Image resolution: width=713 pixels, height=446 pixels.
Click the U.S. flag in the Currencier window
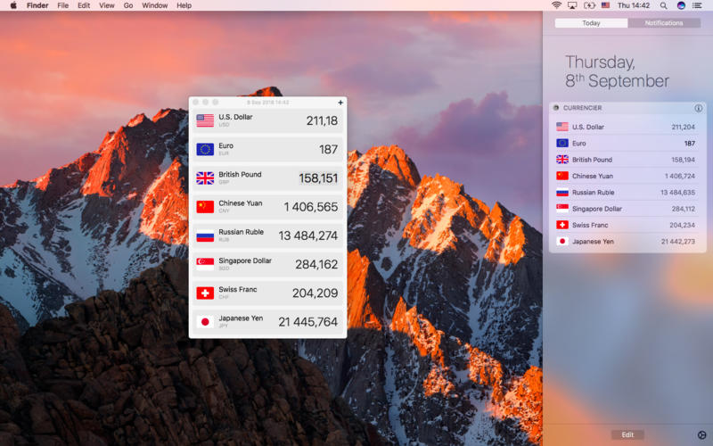point(205,120)
